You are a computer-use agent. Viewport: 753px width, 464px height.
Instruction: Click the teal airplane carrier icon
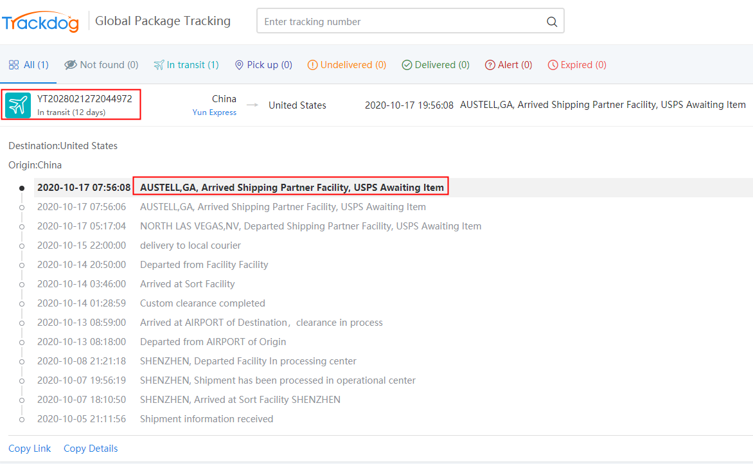pos(18,105)
